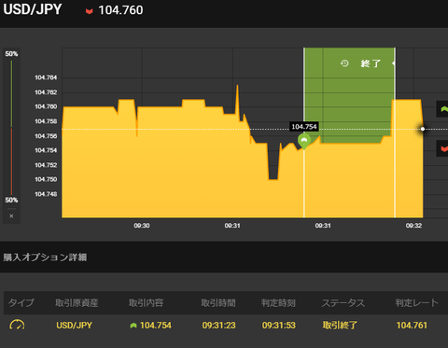
Task: Click the 09:31:53 judgment time value
Action: (x=279, y=326)
